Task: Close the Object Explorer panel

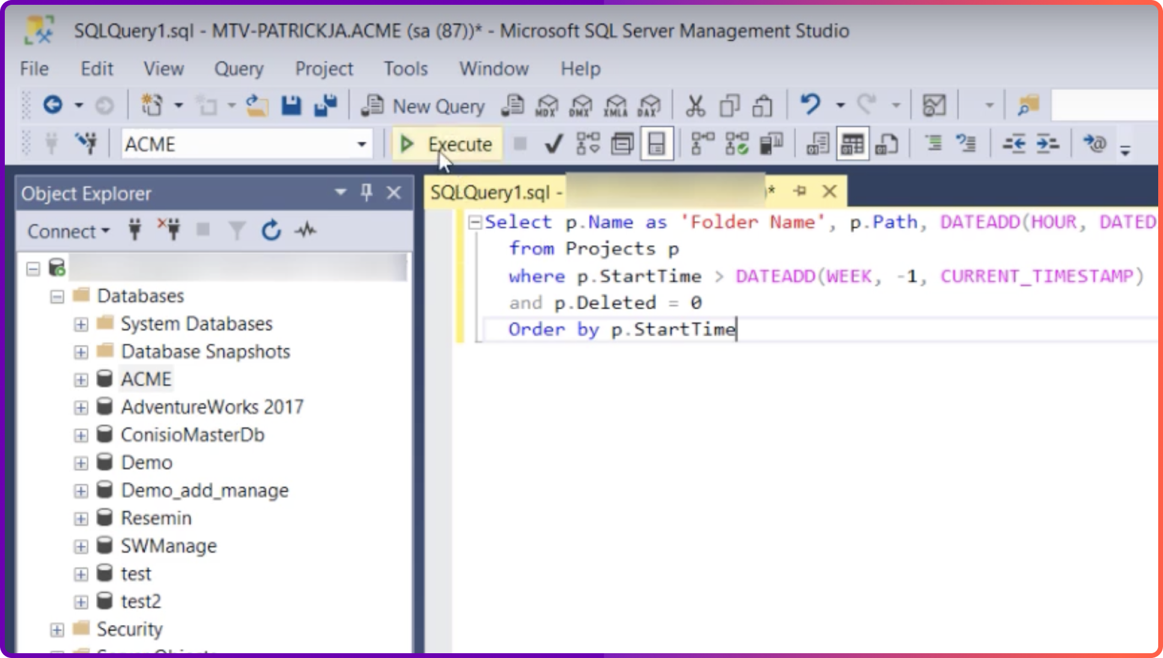Action: pos(393,193)
